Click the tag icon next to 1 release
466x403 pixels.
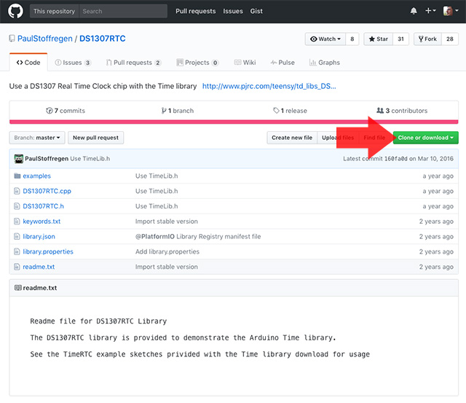pos(276,111)
